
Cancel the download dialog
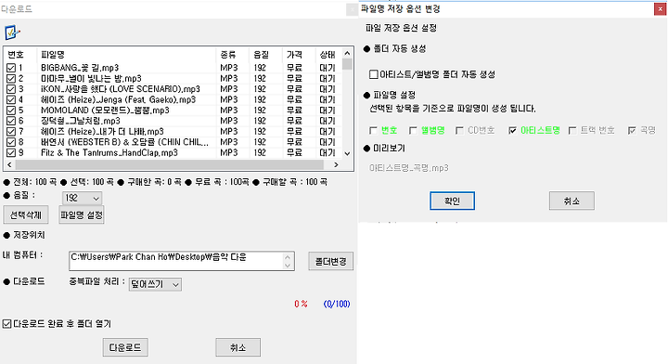pos(238,347)
